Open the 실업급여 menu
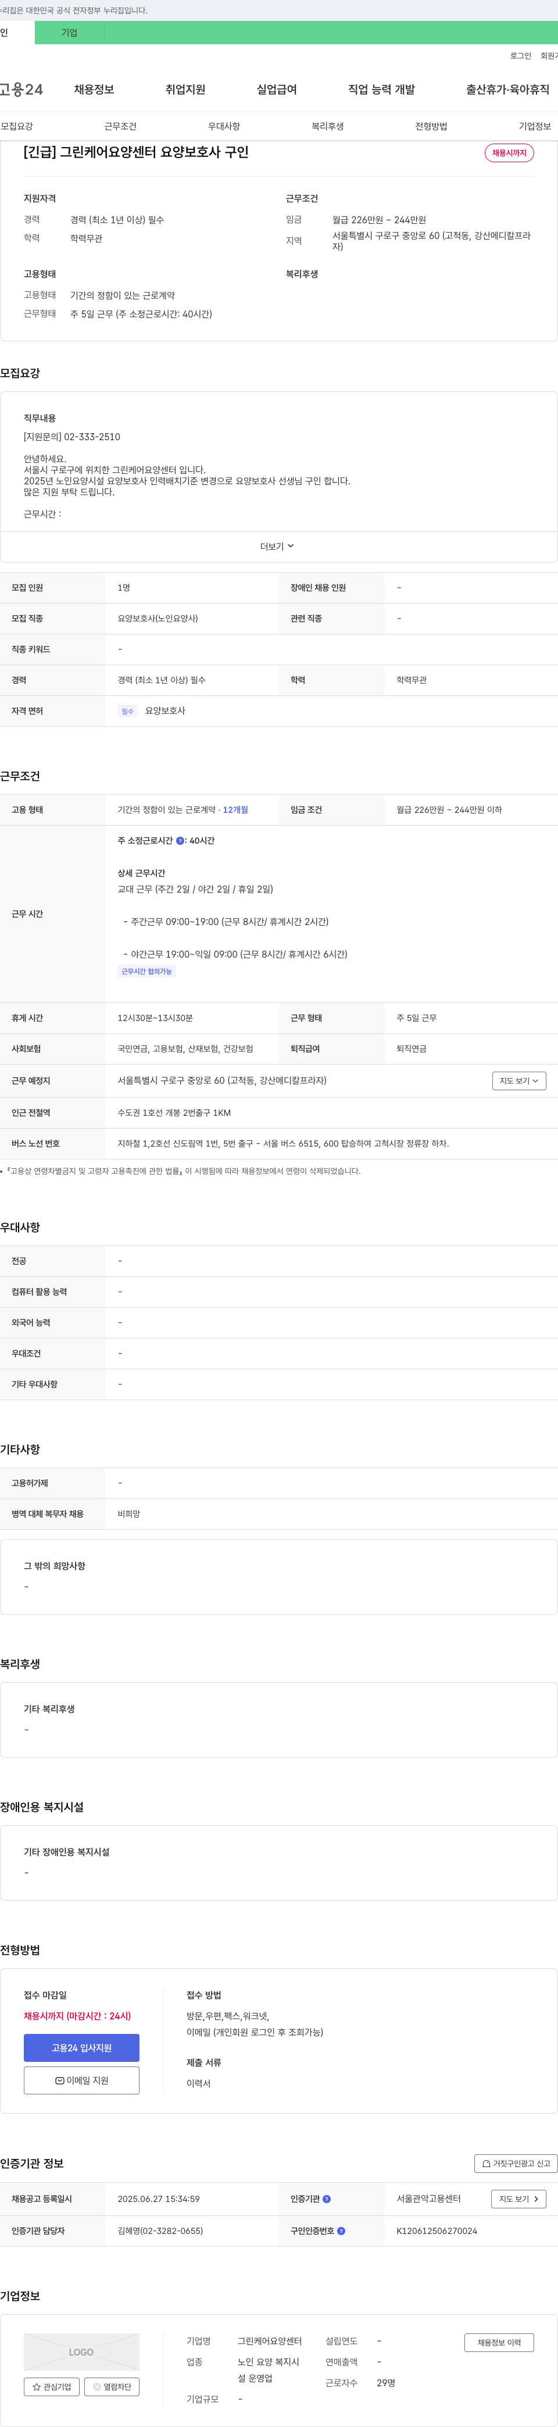Screen dimensions: 558x2427 coord(277,90)
